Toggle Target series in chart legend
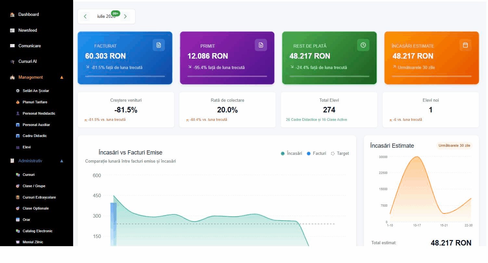 340,154
